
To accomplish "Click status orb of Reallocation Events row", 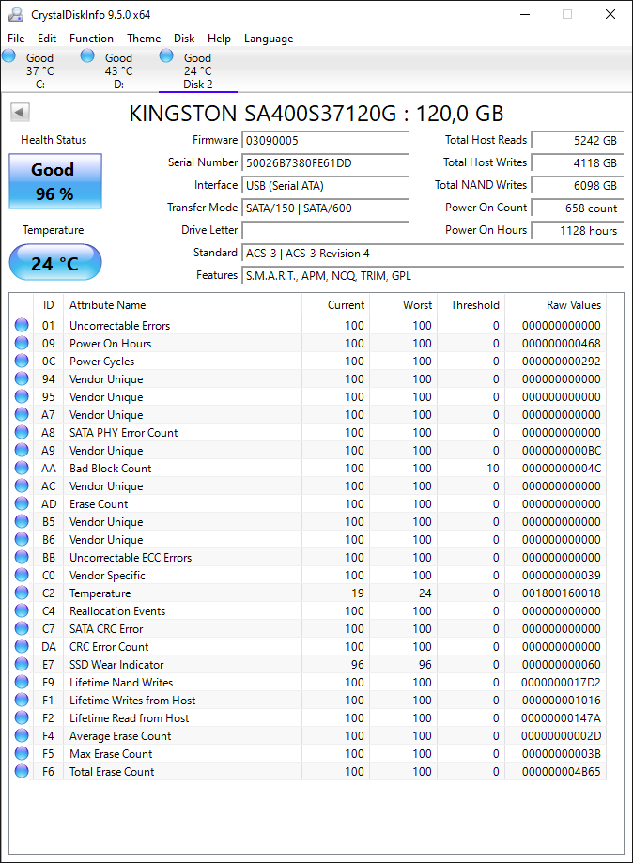I will tap(22, 611).
